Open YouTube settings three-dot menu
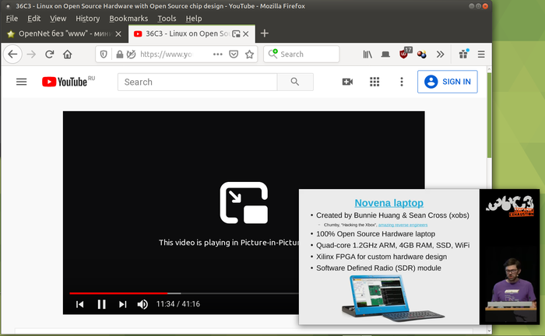 (402, 82)
